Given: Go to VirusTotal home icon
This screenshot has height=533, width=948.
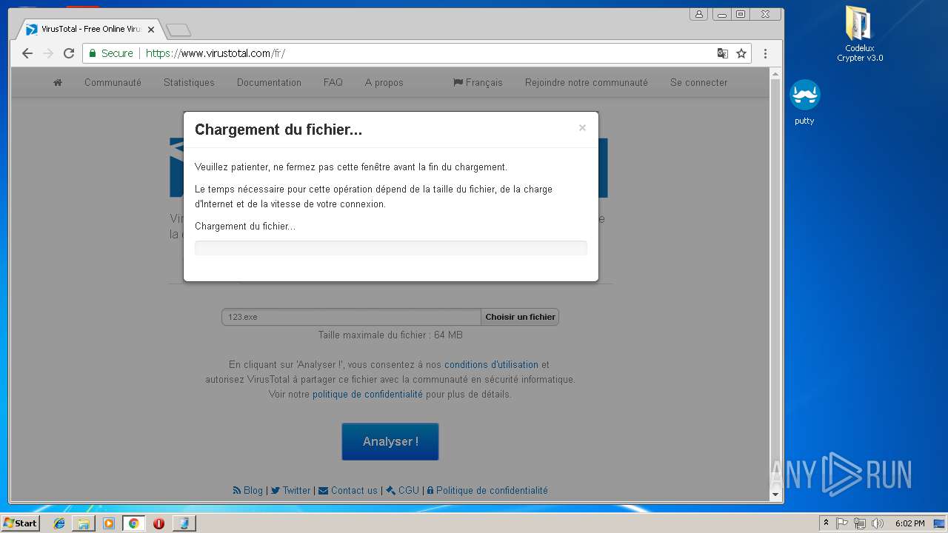Looking at the screenshot, I should (x=58, y=83).
